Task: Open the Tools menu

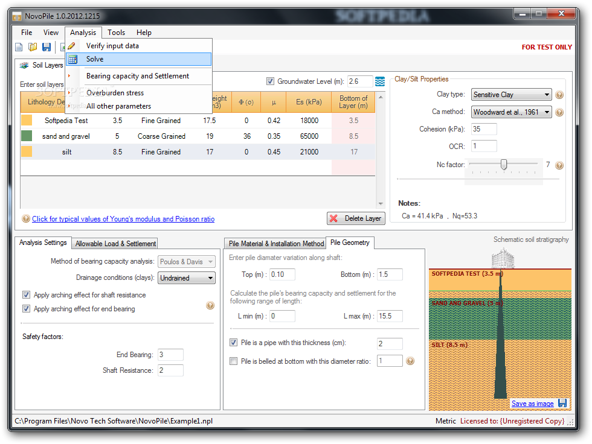Action: click(x=116, y=33)
